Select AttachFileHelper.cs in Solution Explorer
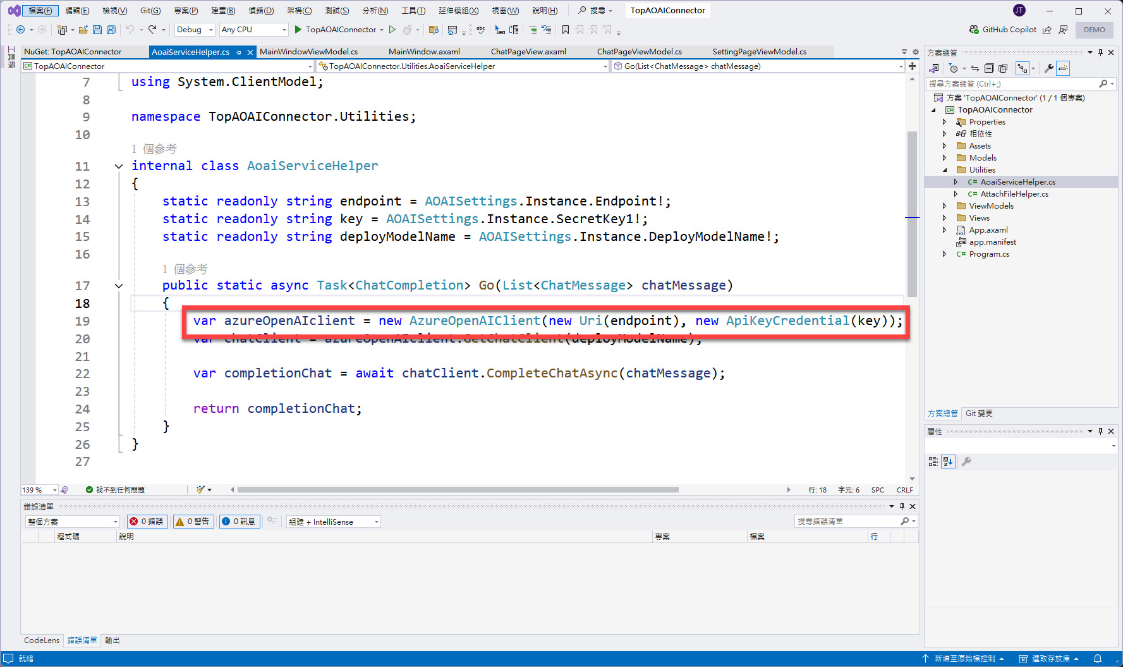This screenshot has width=1123, height=667. point(1014,194)
